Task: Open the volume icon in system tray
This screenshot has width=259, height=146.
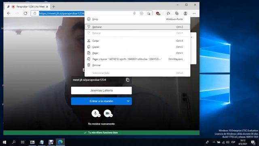Action: [x=228, y=142]
